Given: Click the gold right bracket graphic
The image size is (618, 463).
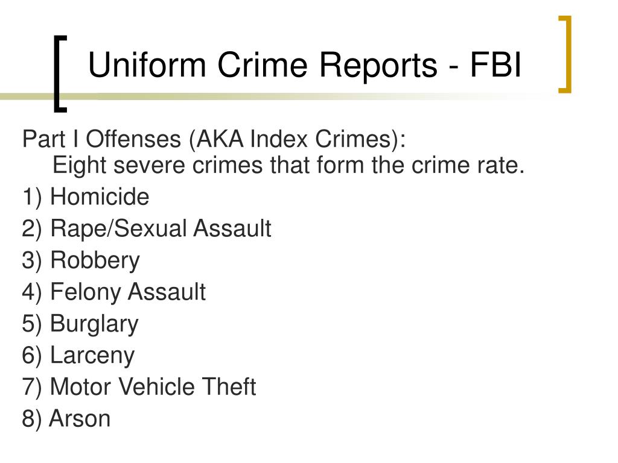Looking at the screenshot, I should pyautogui.click(x=565, y=54).
